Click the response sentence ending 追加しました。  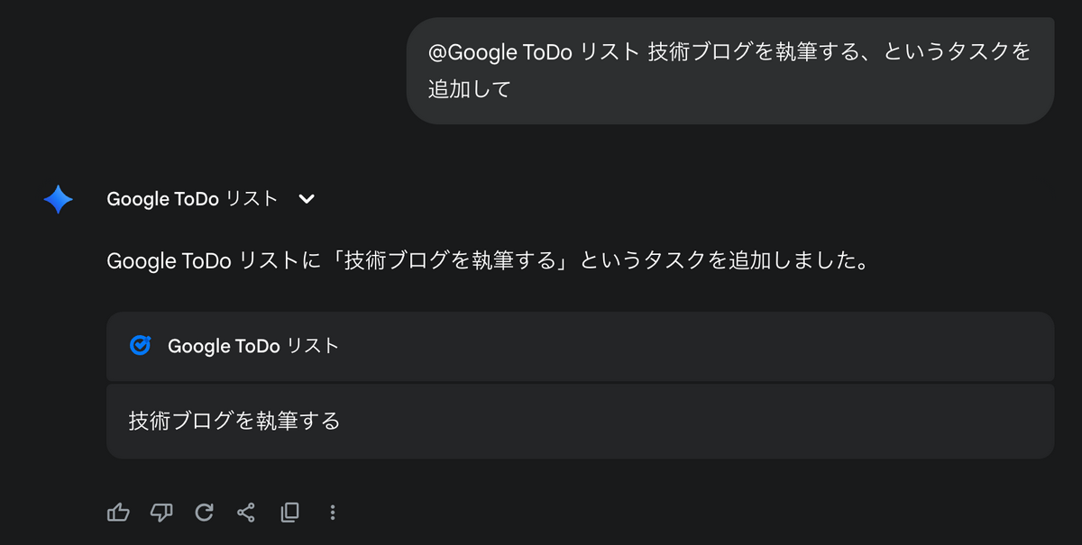pos(488,261)
